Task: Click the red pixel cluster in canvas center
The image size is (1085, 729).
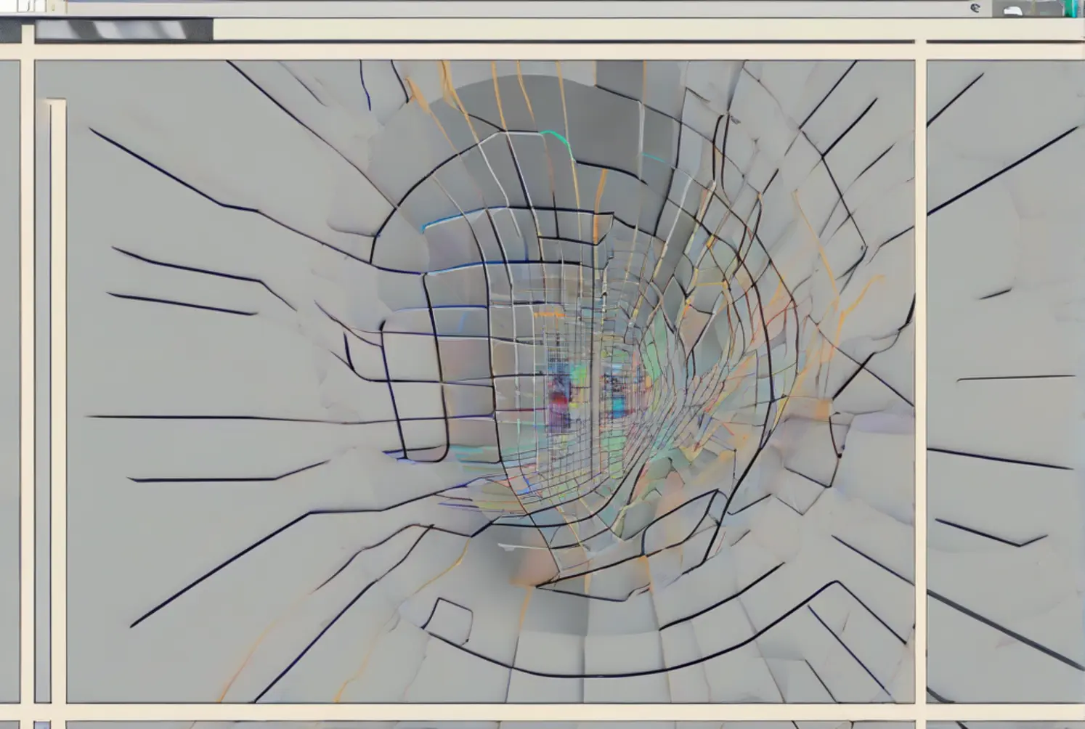Action: [558, 399]
